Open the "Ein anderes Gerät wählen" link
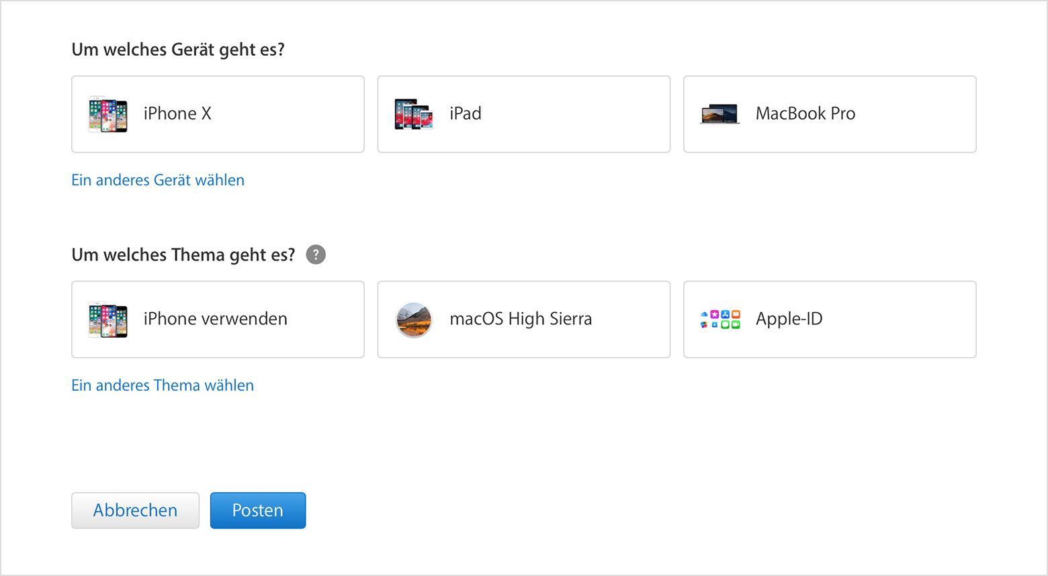This screenshot has width=1048, height=576. tap(158, 180)
